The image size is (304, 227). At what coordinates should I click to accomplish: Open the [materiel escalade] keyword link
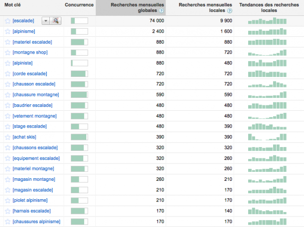(x=32, y=42)
